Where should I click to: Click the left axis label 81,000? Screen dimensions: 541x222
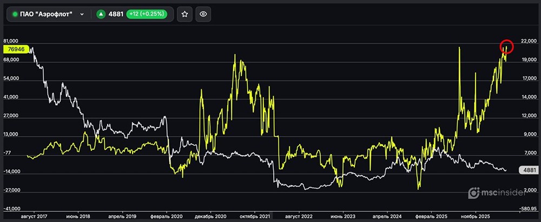pos(11,41)
